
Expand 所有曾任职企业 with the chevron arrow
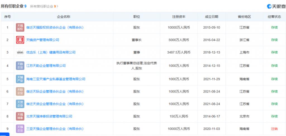58,6
